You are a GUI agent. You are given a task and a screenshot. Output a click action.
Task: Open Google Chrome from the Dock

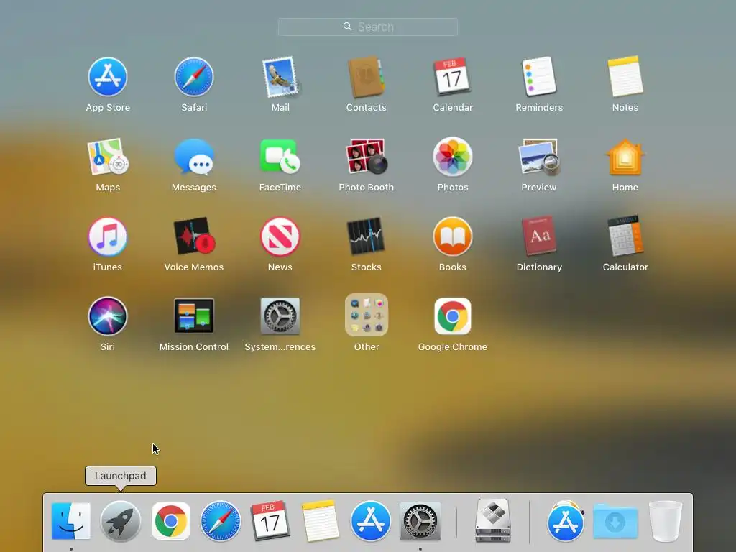[x=171, y=521]
